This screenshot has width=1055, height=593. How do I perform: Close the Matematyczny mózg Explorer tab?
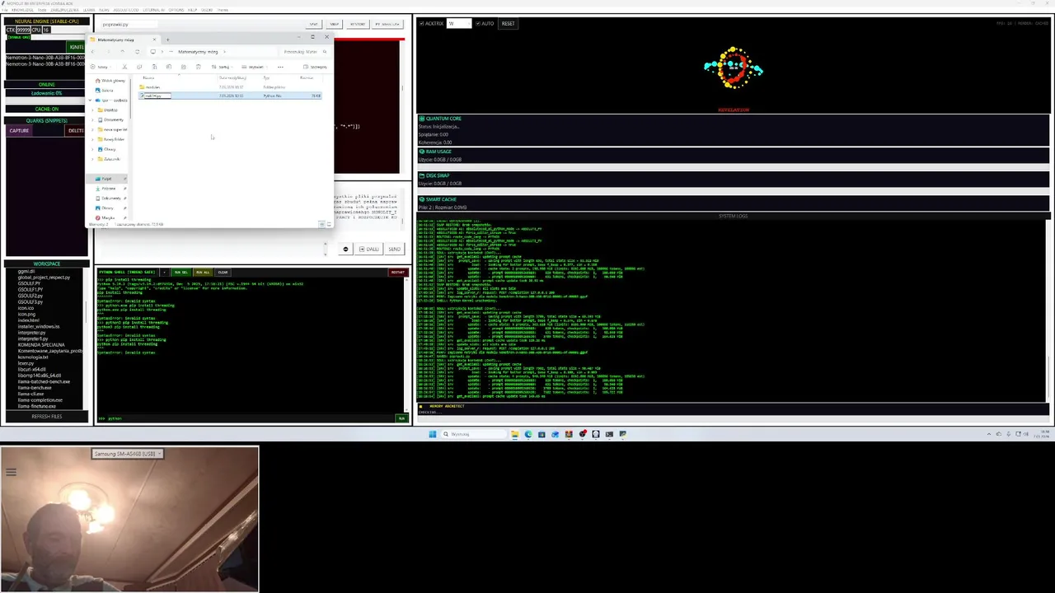click(x=154, y=40)
